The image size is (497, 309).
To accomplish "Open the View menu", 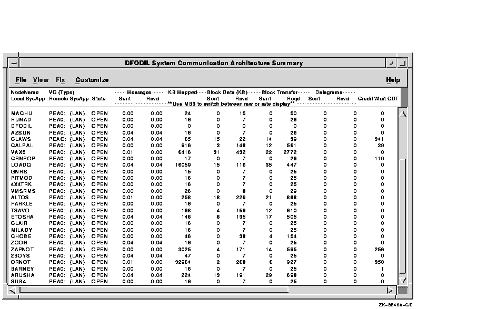I will (x=41, y=80).
